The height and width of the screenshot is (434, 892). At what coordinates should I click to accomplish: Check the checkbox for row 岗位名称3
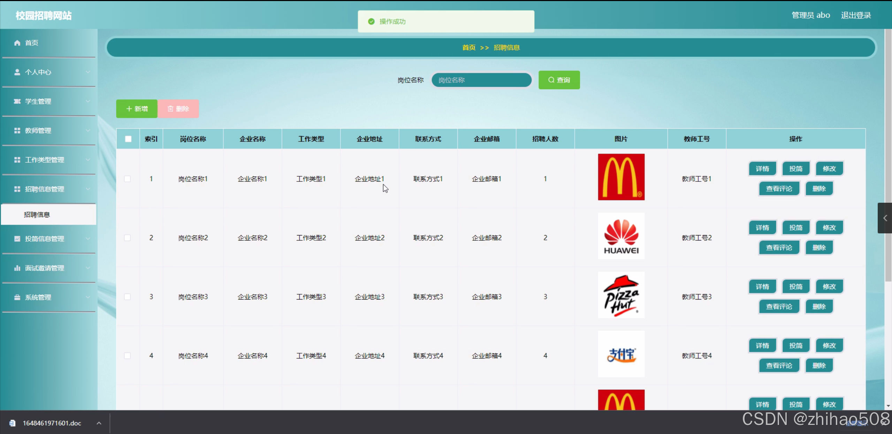coord(128,297)
